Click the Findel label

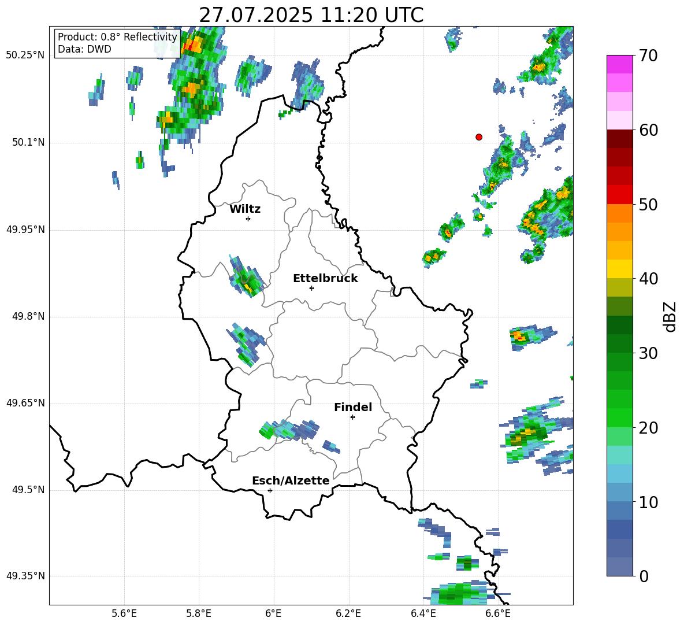point(353,407)
